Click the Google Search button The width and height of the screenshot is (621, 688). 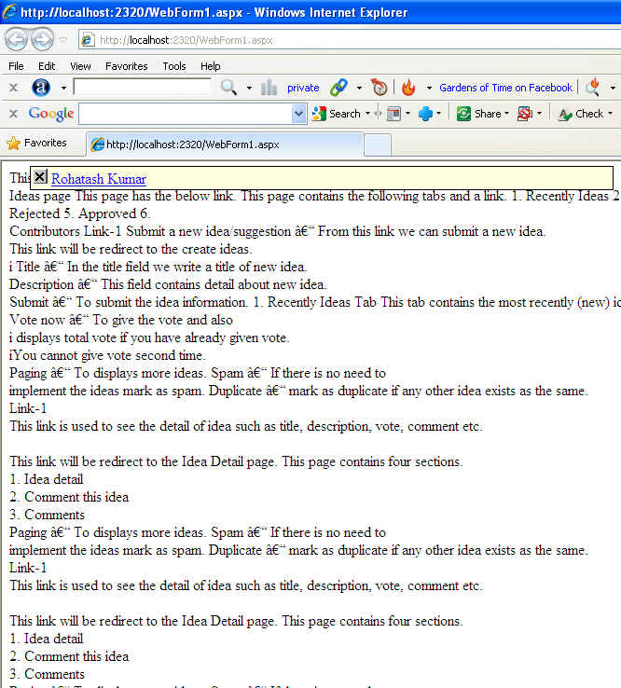(337, 114)
